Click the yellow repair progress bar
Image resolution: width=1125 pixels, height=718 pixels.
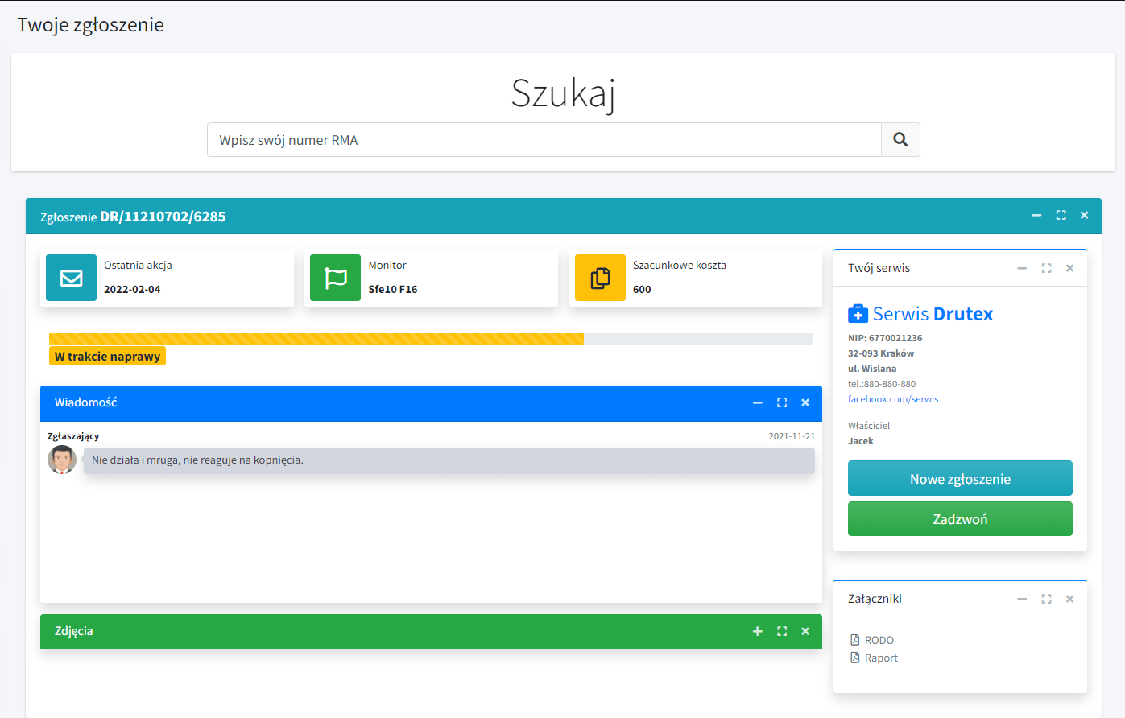click(316, 339)
